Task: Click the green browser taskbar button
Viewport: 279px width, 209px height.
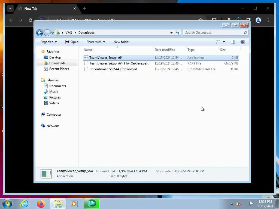Action: point(92,204)
